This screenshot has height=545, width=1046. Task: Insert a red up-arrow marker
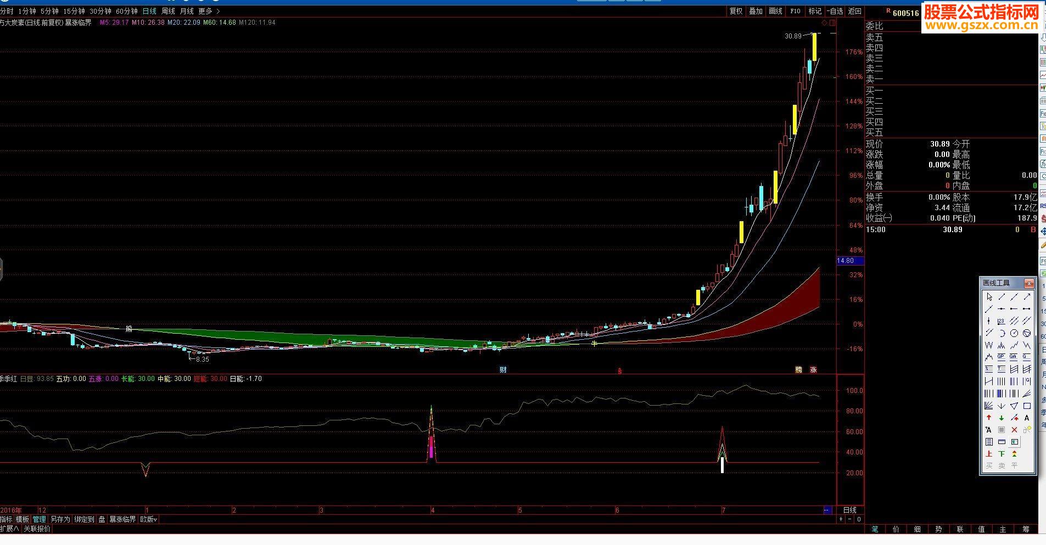(x=989, y=418)
